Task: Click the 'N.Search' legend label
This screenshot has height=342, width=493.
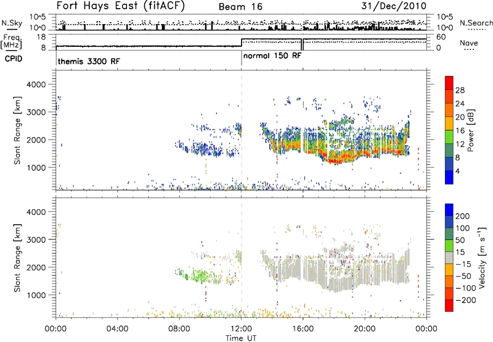Action: [476, 23]
